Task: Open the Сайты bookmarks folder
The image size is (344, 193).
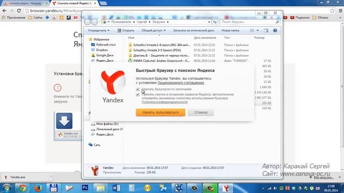Action: 35,18
